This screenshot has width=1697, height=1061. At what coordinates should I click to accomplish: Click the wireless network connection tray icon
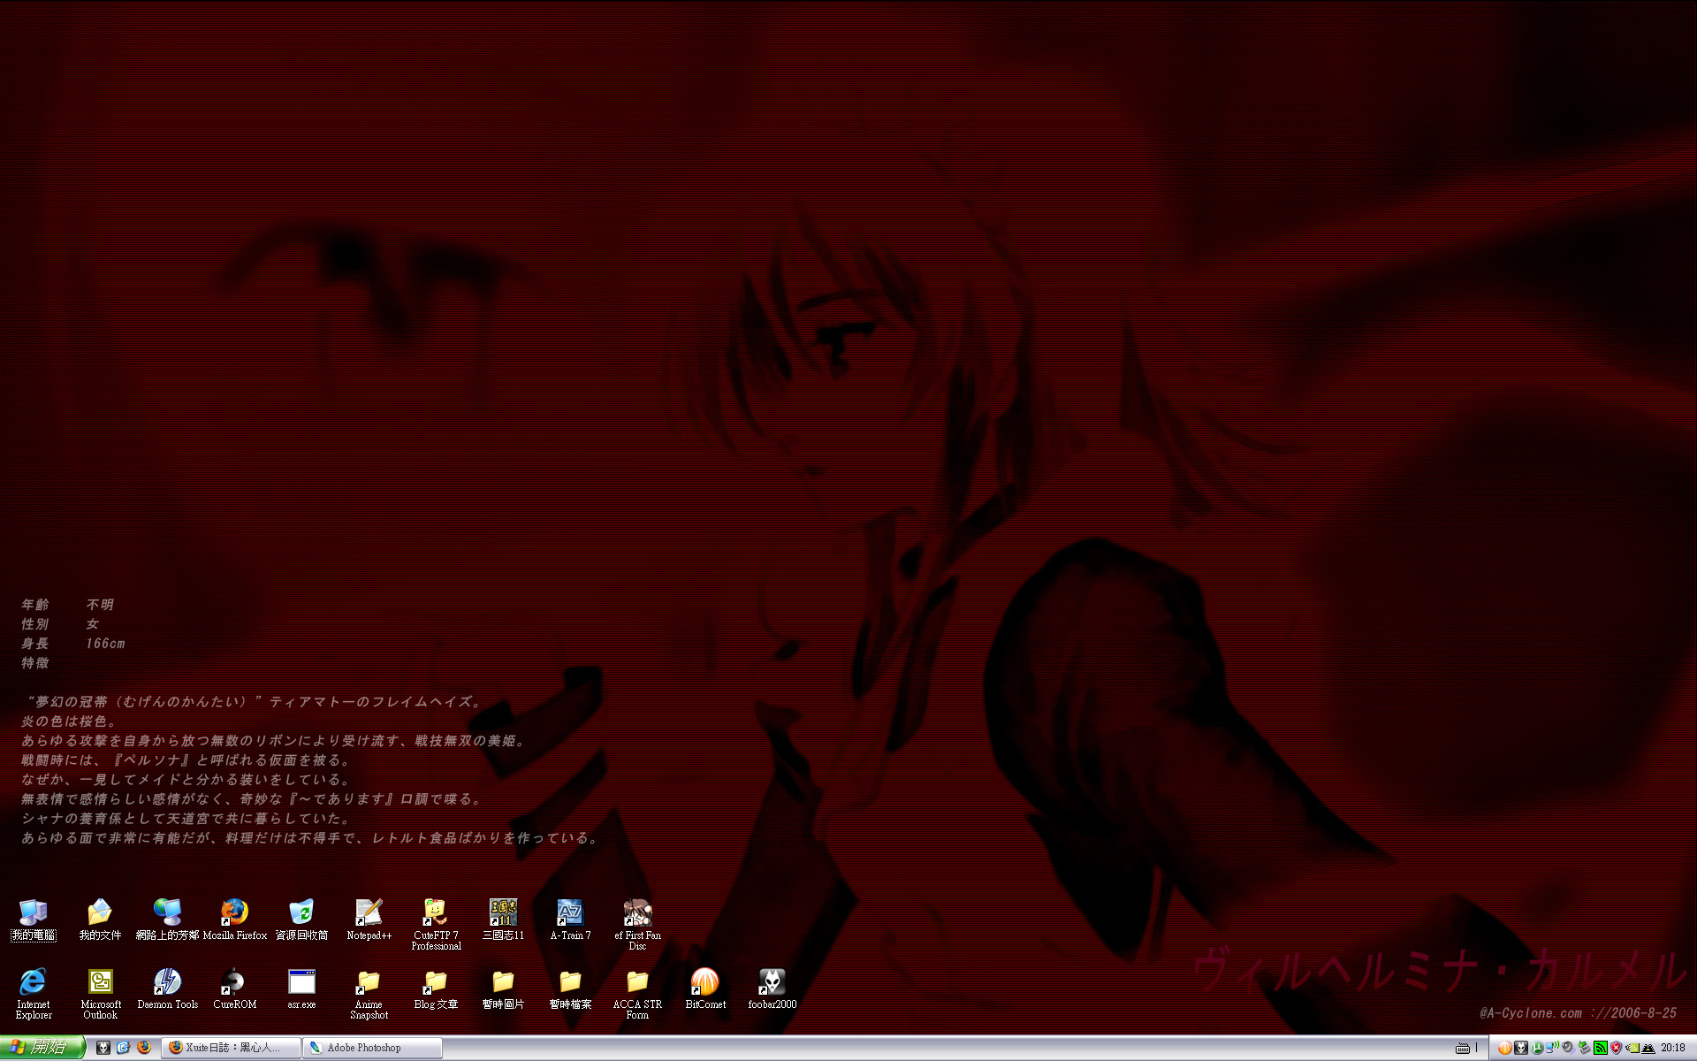coord(1553,1048)
